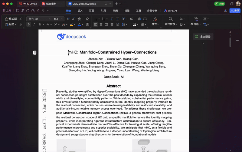Click the 样式 styles icon
The width and height of the screenshot is (242, 152).
coord(155,19)
